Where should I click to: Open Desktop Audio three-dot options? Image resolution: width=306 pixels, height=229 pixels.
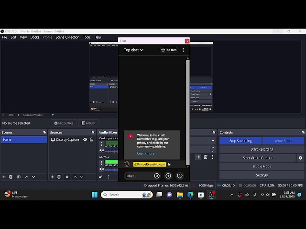pyautogui.click(x=101, y=144)
